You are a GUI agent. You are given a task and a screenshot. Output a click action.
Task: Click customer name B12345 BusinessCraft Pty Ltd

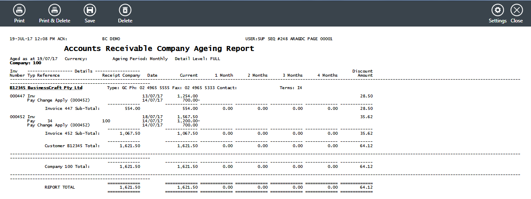[46, 88]
